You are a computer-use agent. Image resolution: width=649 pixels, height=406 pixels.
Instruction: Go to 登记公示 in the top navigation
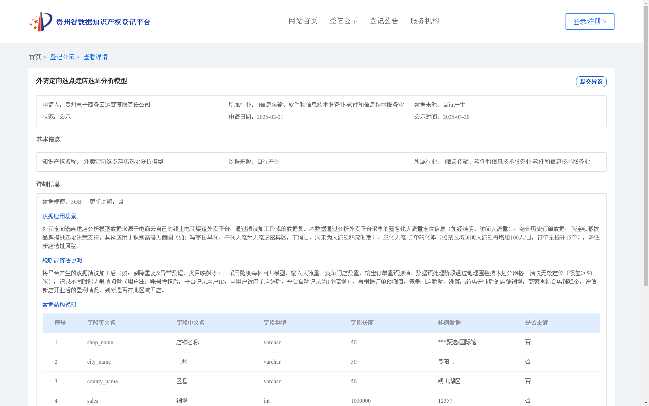pos(344,21)
